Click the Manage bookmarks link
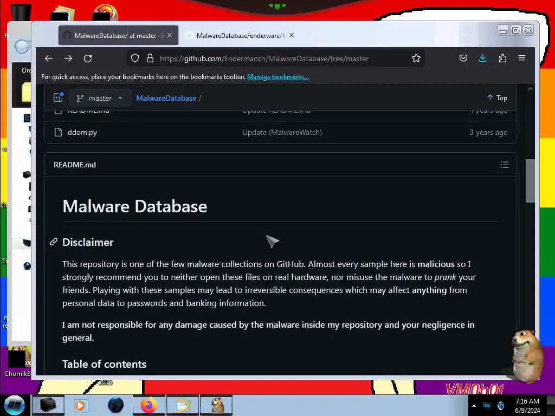The height and width of the screenshot is (416, 555). pyautogui.click(x=278, y=77)
